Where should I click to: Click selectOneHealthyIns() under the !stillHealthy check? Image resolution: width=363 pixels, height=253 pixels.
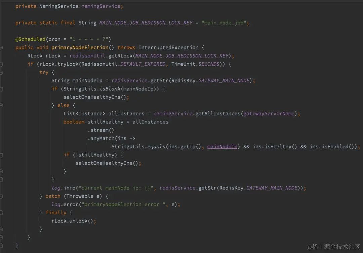pos(107,163)
